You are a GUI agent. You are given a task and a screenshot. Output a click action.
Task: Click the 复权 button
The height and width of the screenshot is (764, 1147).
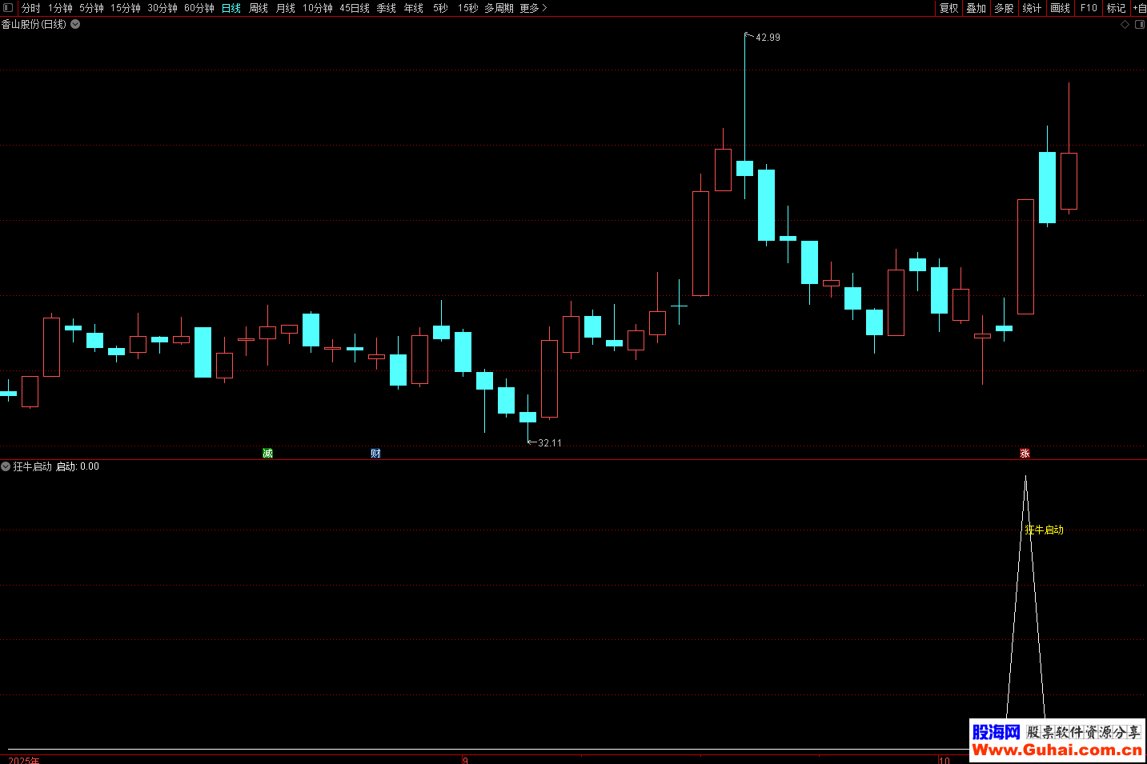point(948,8)
